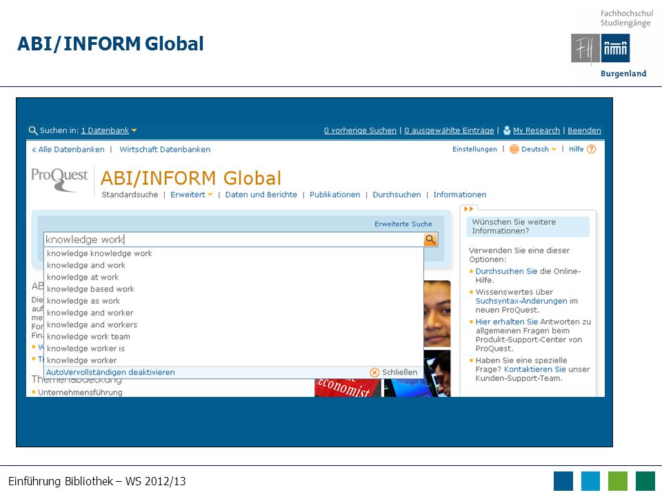Viewport: 662px width, 497px height.
Task: Open the Informationen tab
Action: [460, 195]
